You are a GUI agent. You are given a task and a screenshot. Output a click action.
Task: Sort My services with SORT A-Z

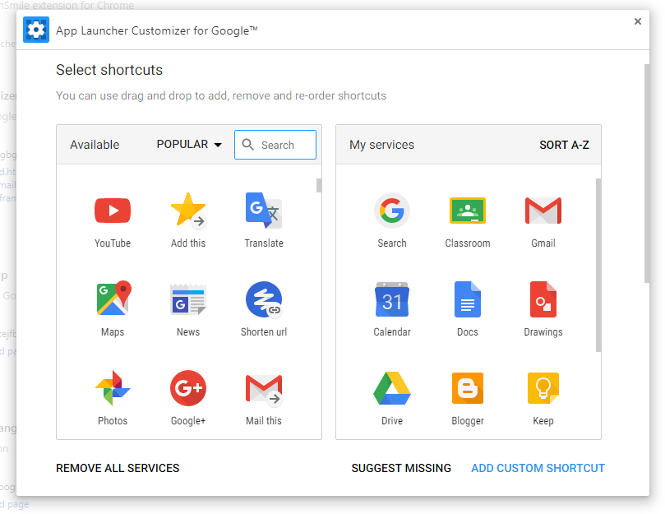pyautogui.click(x=564, y=145)
